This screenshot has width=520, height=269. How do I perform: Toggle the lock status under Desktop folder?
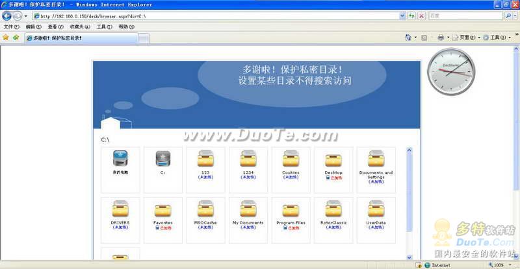coord(333,177)
